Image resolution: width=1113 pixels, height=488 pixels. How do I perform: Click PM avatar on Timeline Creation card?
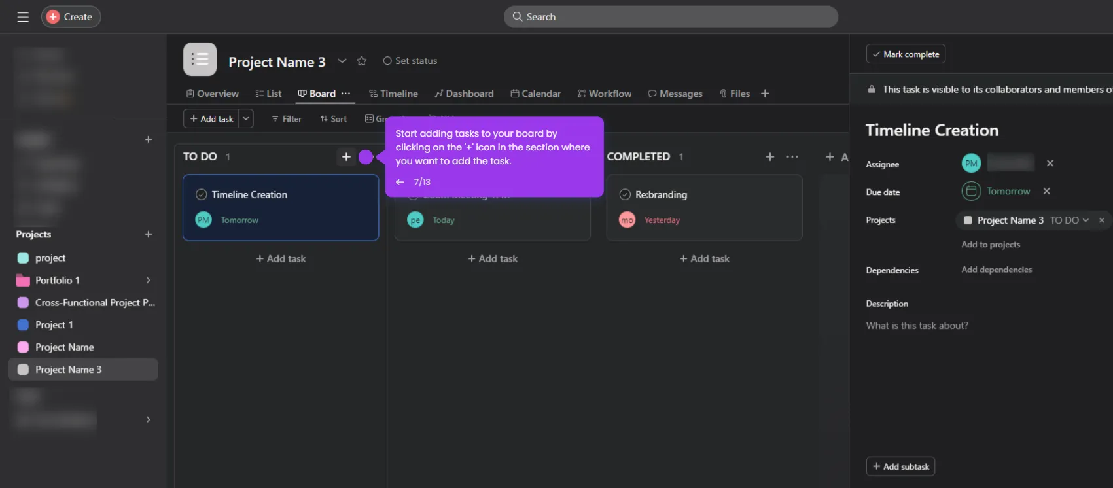point(203,220)
